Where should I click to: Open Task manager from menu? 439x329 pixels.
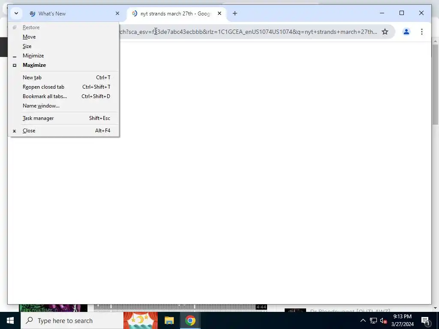click(64, 118)
